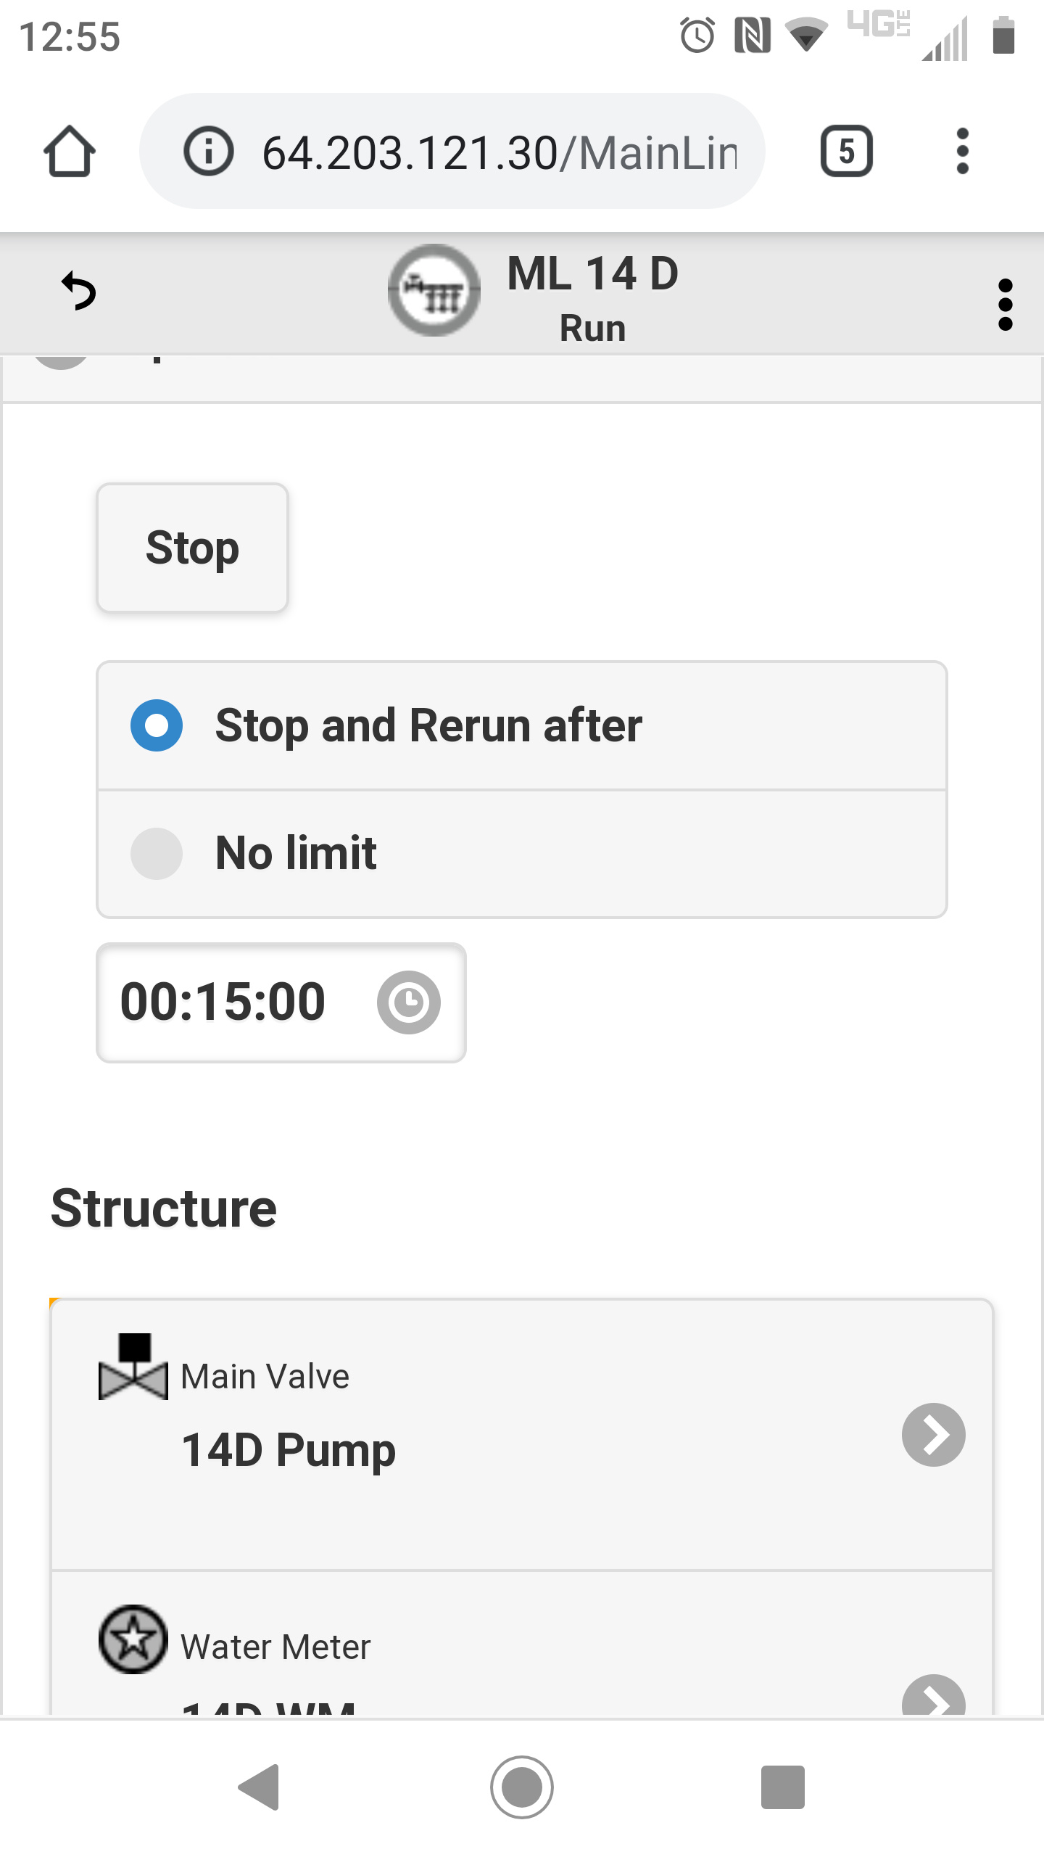Viewport: 1044px width, 1857px height.
Task: Open ML 14 D page options menu
Action: [1005, 305]
